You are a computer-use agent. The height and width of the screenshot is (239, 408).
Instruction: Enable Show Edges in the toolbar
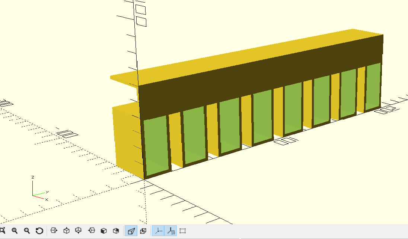[183, 231]
